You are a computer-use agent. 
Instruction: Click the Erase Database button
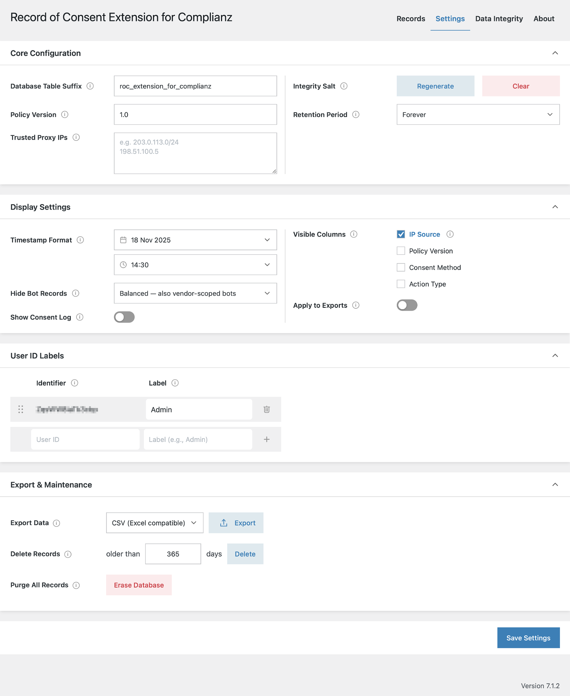tap(139, 585)
